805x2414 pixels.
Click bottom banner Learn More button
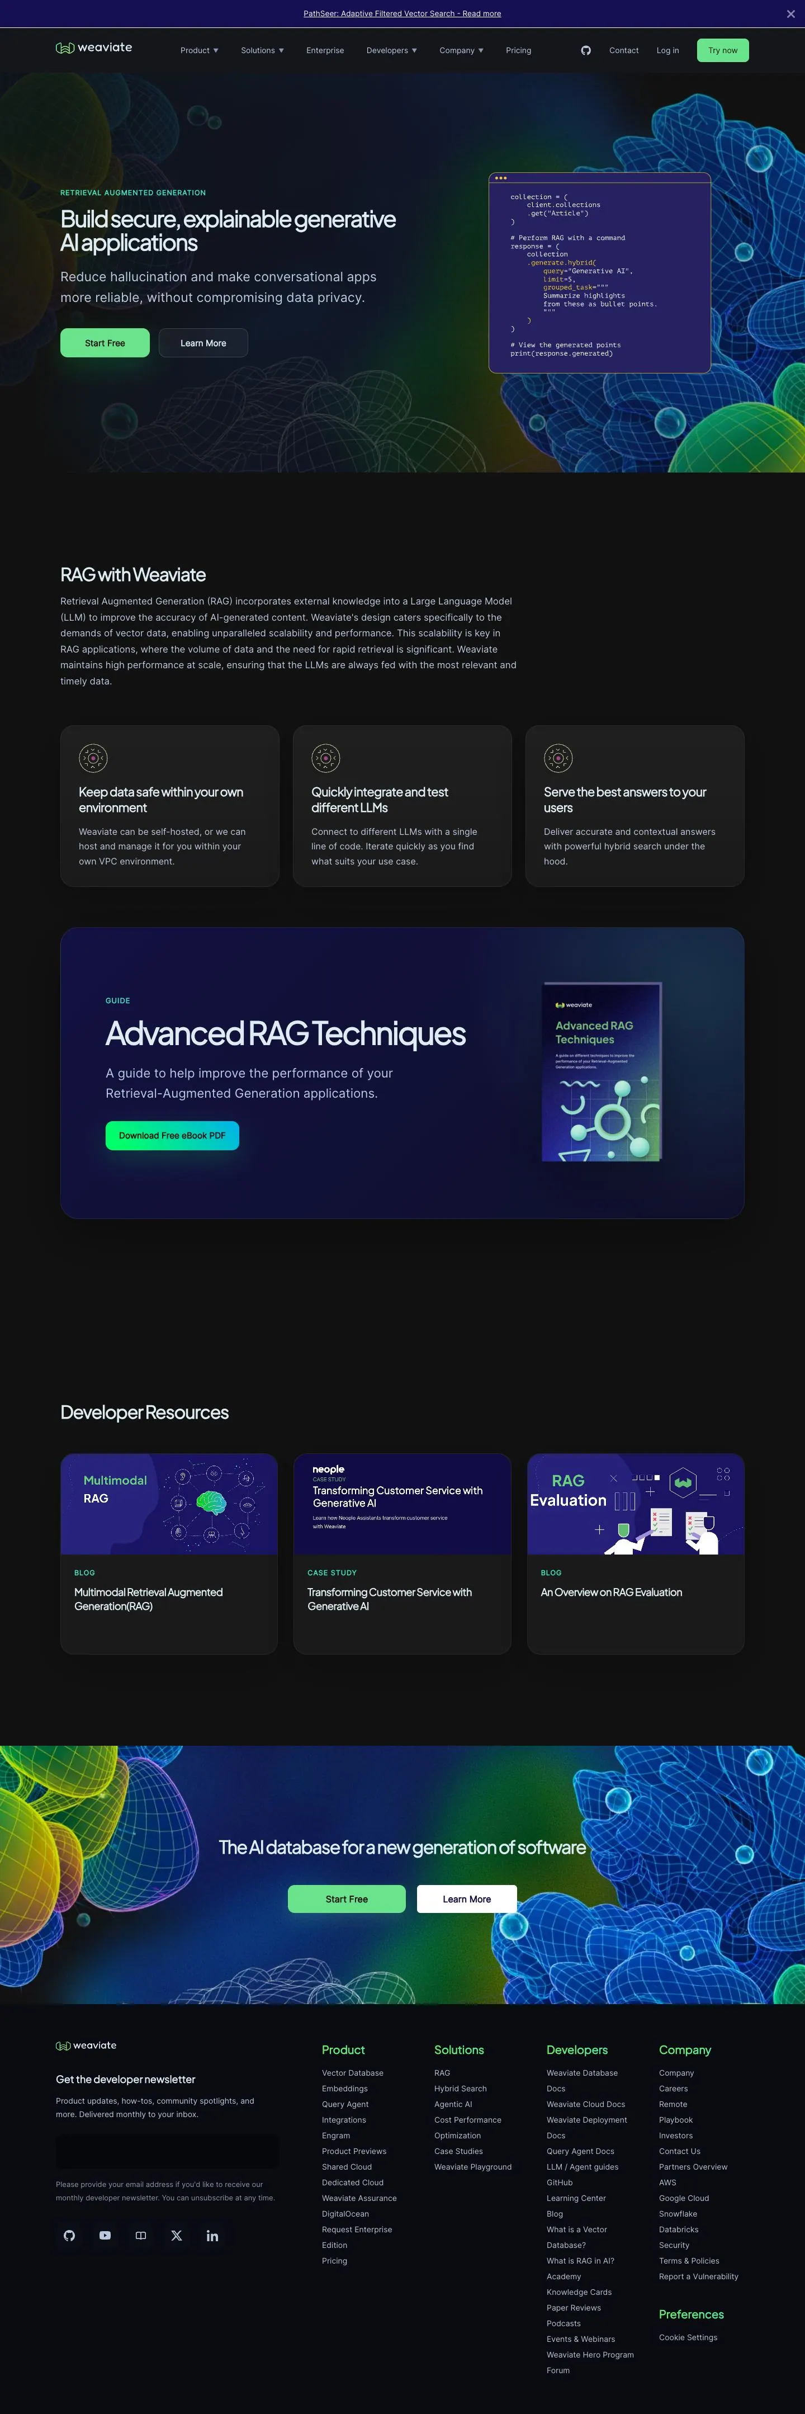467,1898
